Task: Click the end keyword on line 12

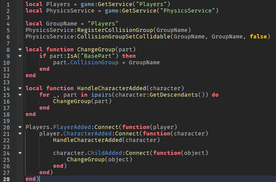Action: (31, 75)
